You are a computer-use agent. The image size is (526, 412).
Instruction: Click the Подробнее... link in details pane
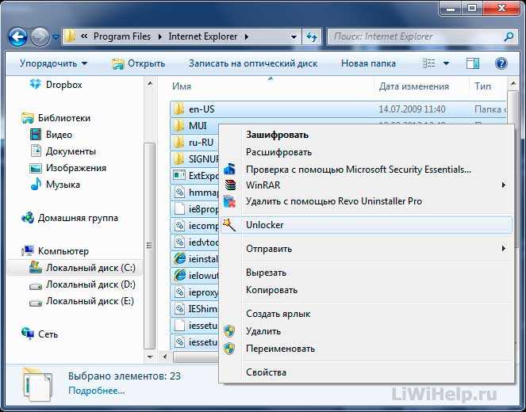coord(97,391)
